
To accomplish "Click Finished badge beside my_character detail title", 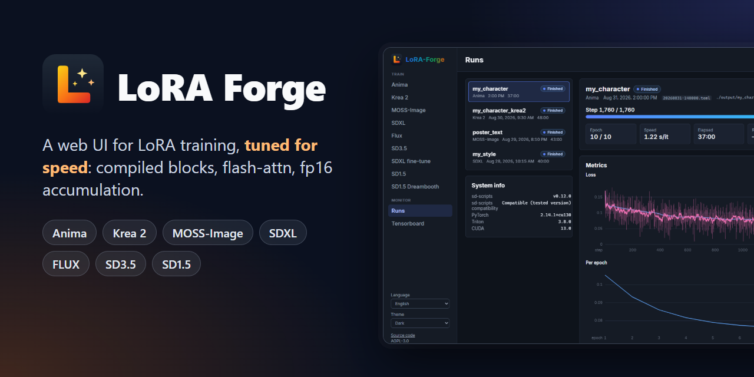I will [x=647, y=89].
